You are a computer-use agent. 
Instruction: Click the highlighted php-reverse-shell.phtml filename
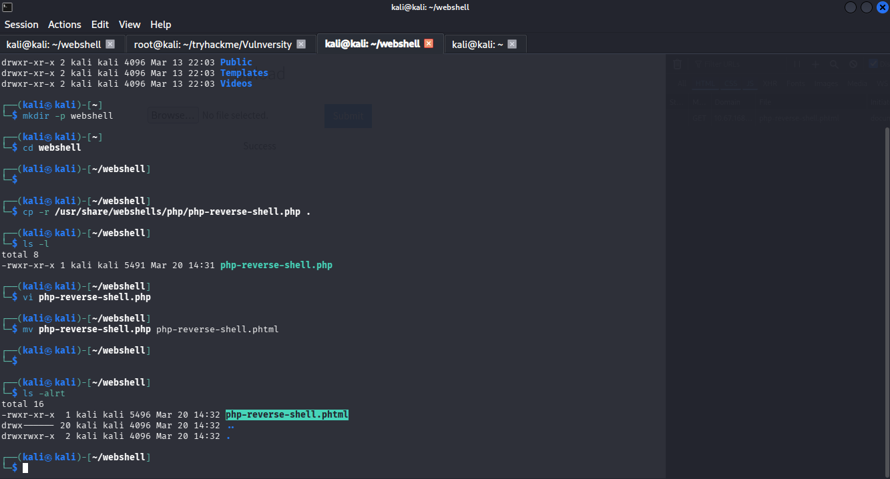287,414
